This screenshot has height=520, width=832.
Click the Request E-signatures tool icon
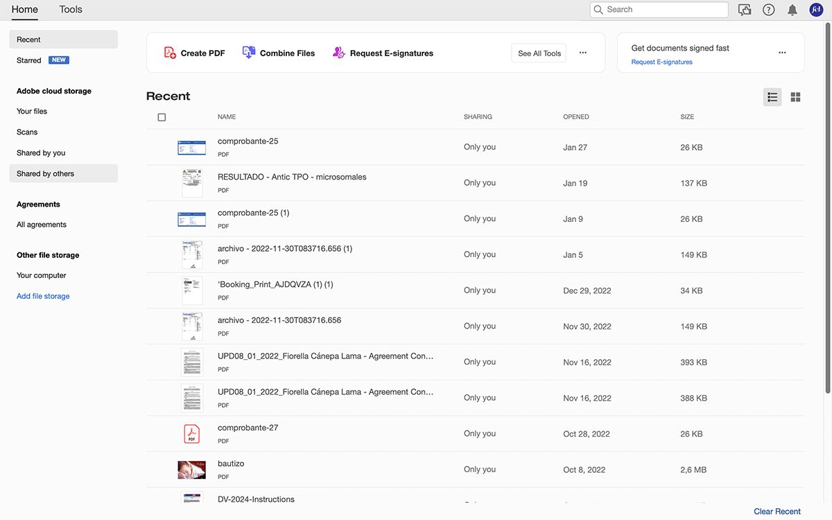coord(339,53)
